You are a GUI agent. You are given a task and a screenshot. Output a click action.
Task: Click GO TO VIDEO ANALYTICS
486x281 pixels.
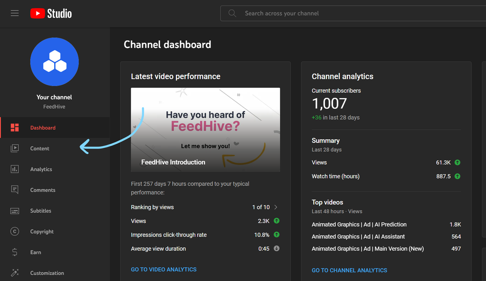(x=164, y=269)
